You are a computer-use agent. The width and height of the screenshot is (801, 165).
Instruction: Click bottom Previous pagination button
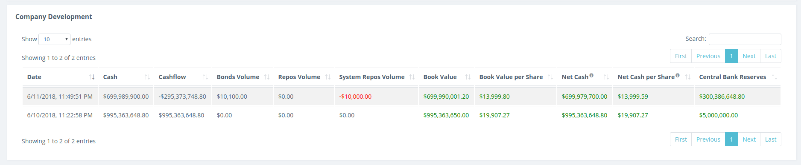708,139
